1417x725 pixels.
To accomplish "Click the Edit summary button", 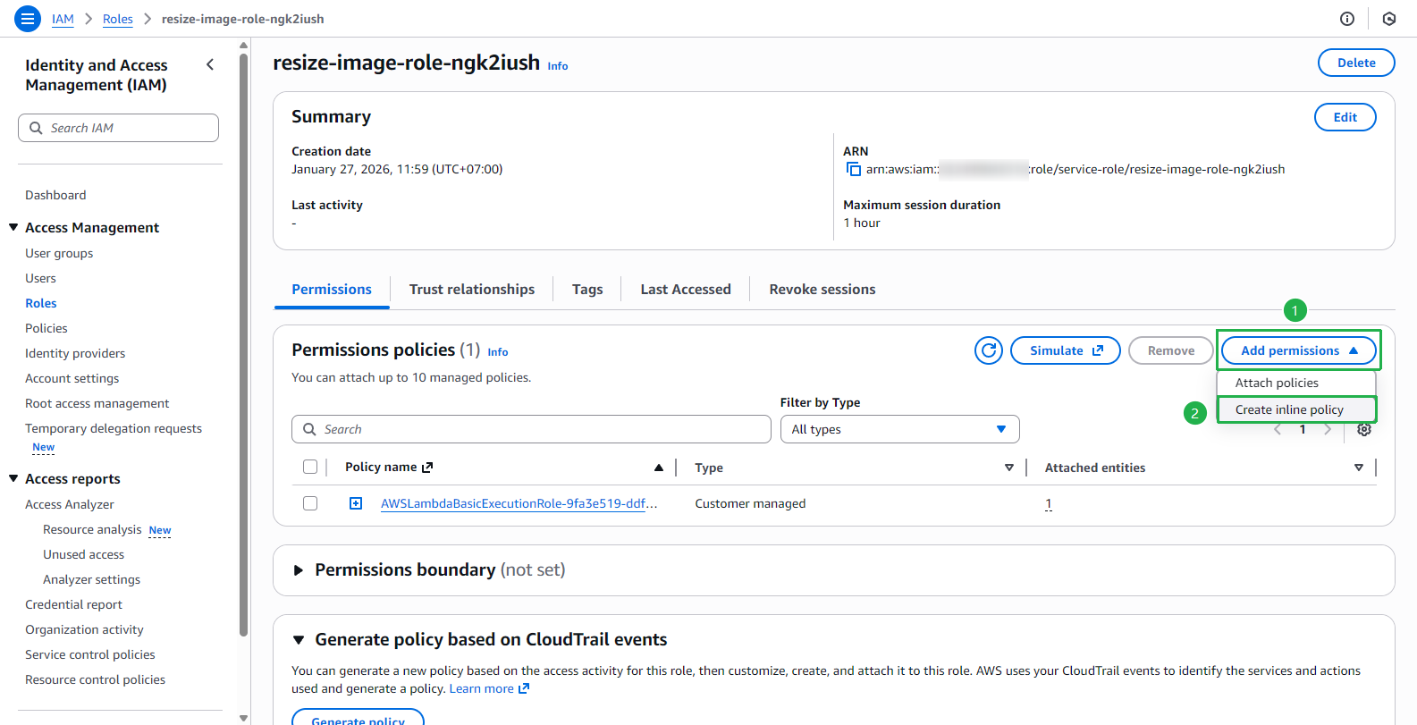I will (1345, 117).
